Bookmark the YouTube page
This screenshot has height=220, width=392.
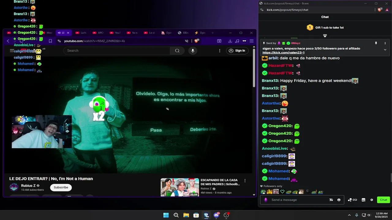click(x=50, y=41)
